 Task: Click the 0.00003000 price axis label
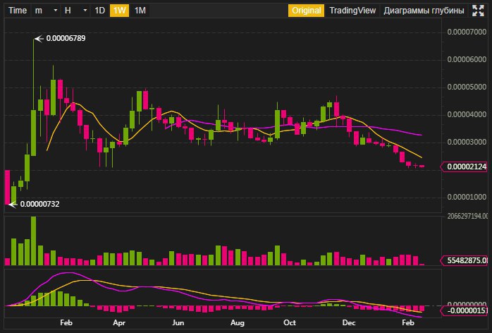[x=467, y=142]
